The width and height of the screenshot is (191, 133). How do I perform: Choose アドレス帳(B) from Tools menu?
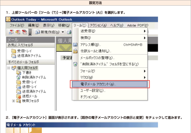tap(110, 45)
